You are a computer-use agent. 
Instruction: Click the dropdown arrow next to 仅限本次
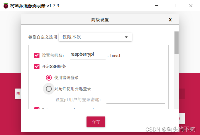(126, 37)
